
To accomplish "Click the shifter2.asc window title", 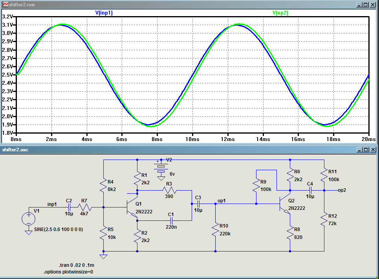I will coord(15,150).
